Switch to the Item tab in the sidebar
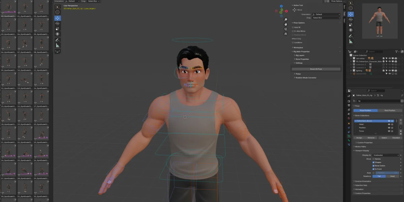Image resolution: width=404 pixels, height=202 pixels. click(344, 7)
